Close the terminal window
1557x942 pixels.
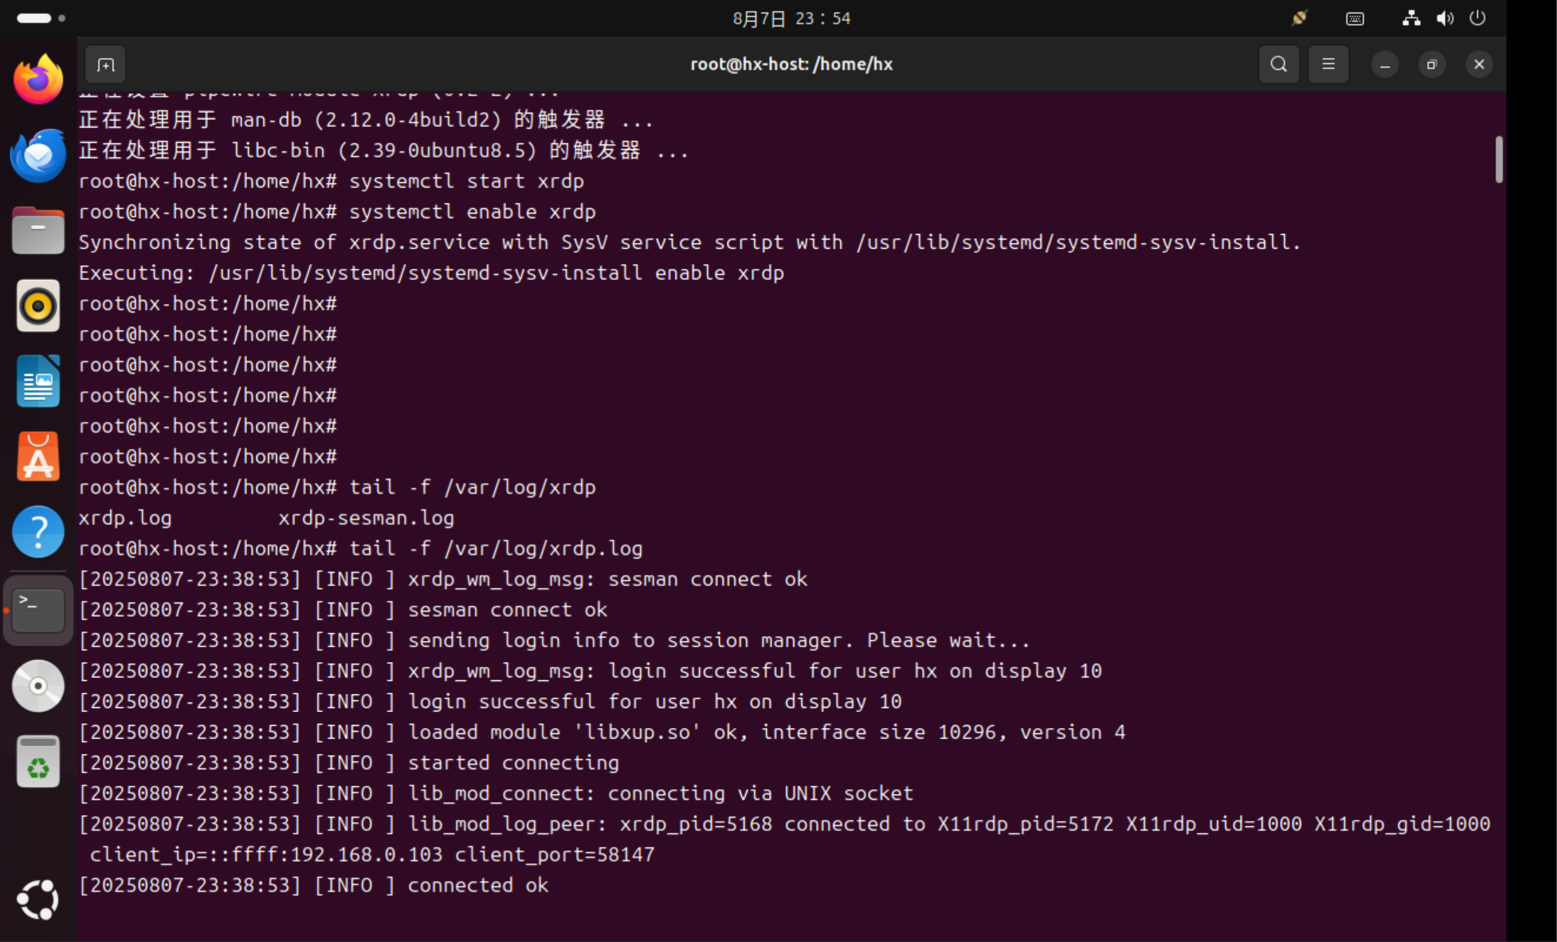tap(1479, 65)
